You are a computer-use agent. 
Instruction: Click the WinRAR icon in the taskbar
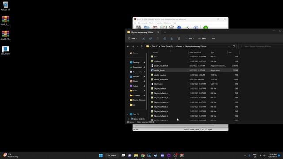point(182,155)
